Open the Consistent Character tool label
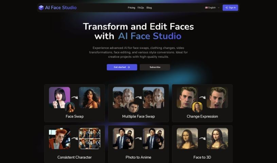The image size is (277, 163). point(74,157)
